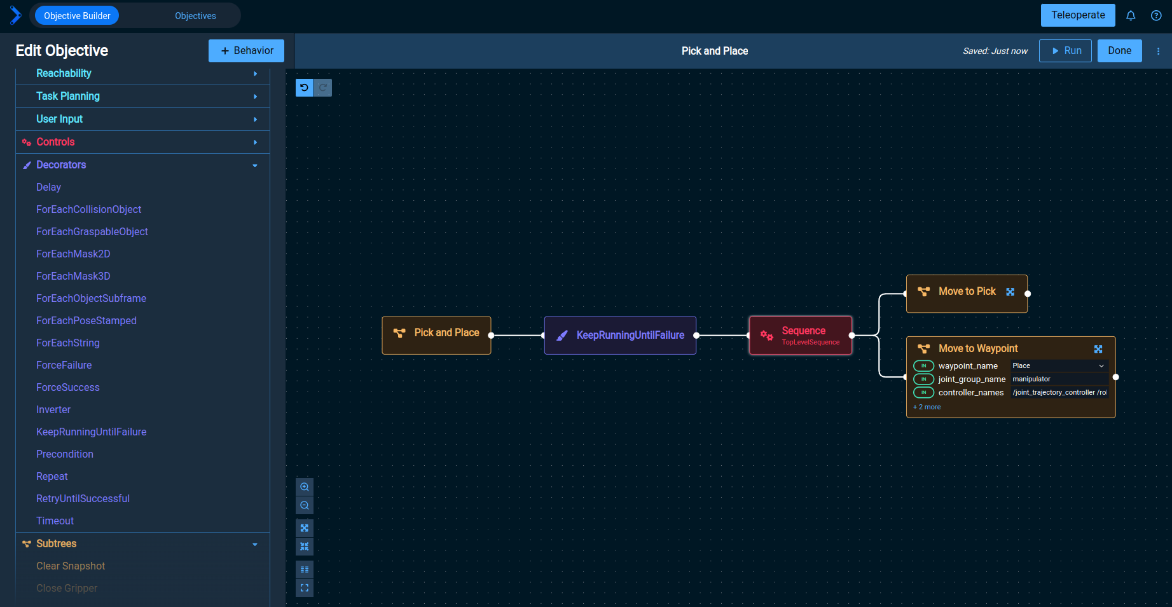Select ForEachCollisionObject in the list

88,209
